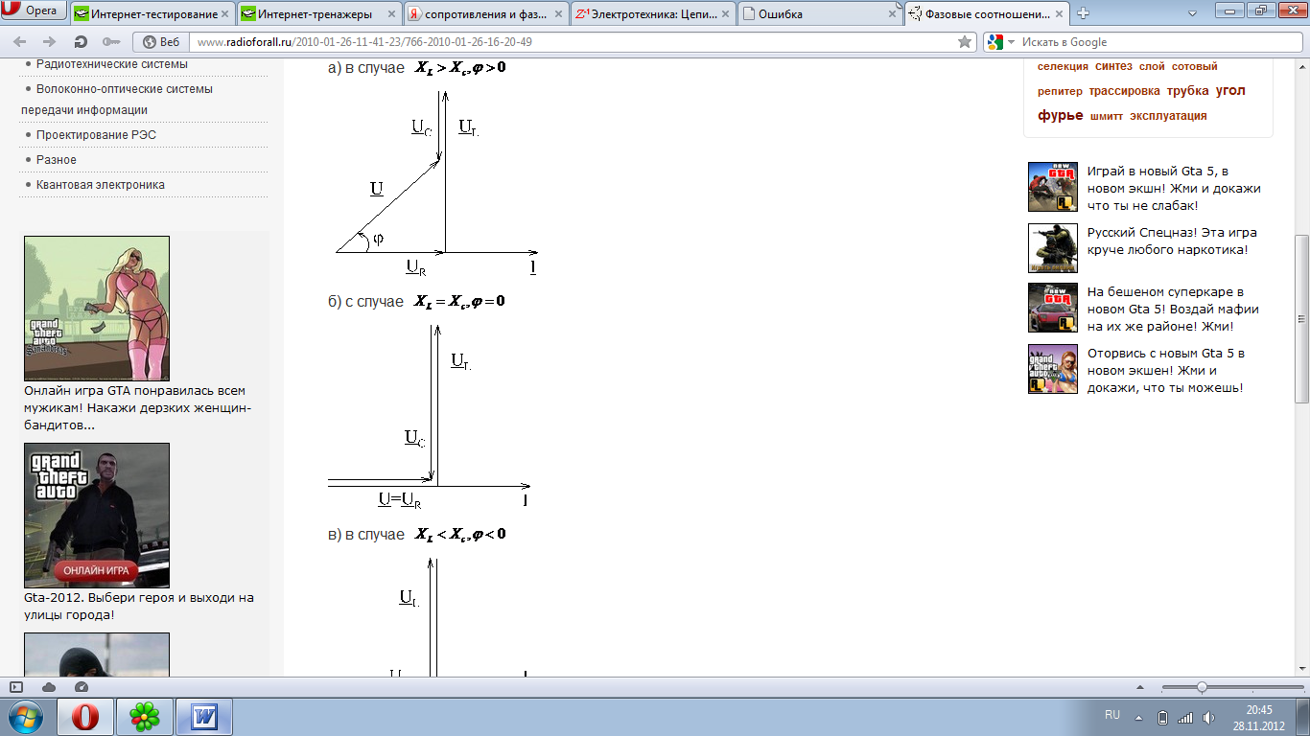Screen dimensions: 1310x736
Task: Open a new tab with plus button
Action: [1084, 13]
